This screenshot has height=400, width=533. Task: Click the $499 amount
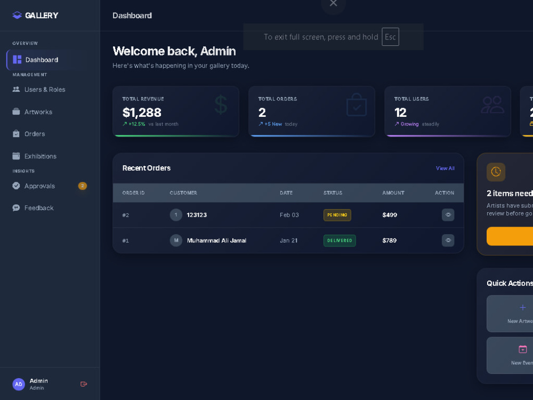point(390,215)
